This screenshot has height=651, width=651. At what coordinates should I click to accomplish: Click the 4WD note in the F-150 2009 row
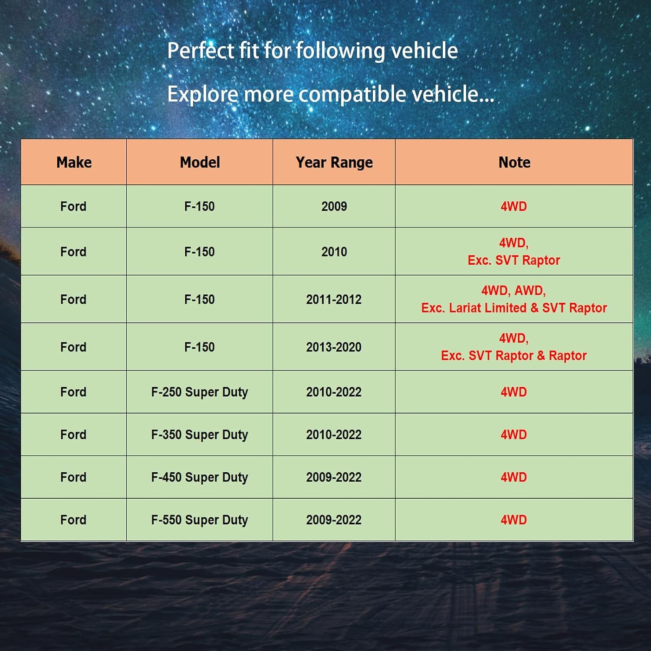point(514,206)
